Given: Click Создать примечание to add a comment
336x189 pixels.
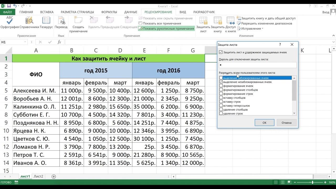Looking at the screenshot, I should coord(78,24).
